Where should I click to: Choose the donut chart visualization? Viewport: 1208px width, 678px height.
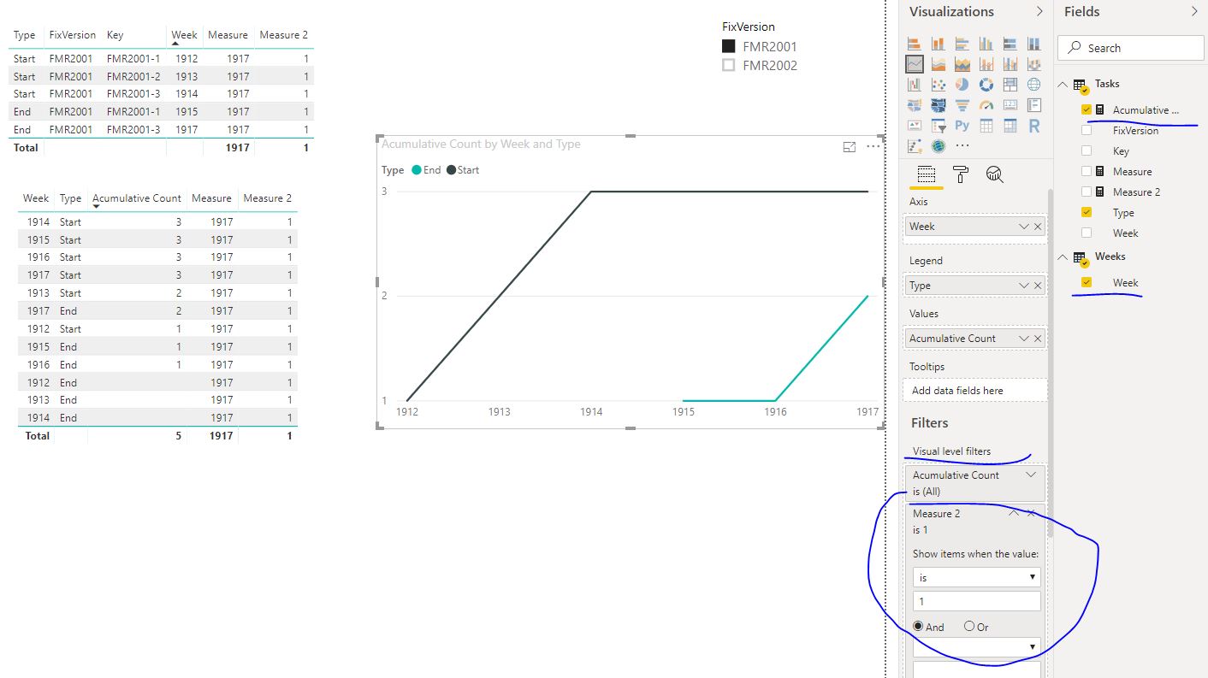986,85
